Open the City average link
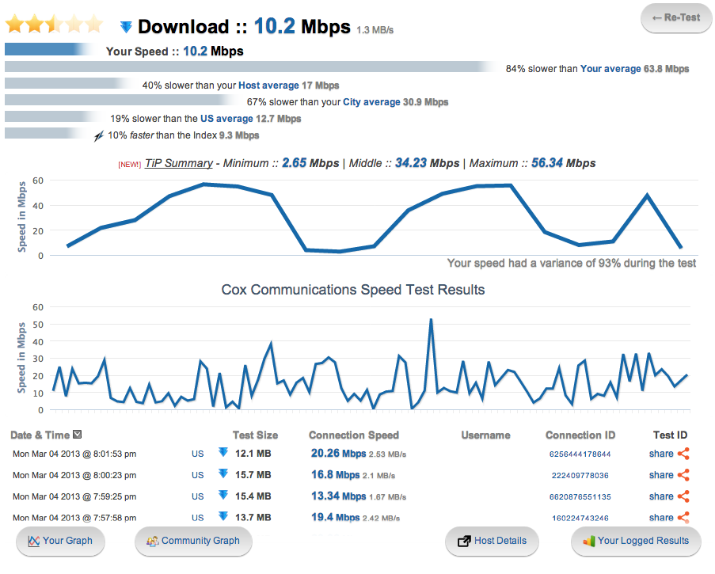This screenshot has height=574, width=715. (x=371, y=102)
